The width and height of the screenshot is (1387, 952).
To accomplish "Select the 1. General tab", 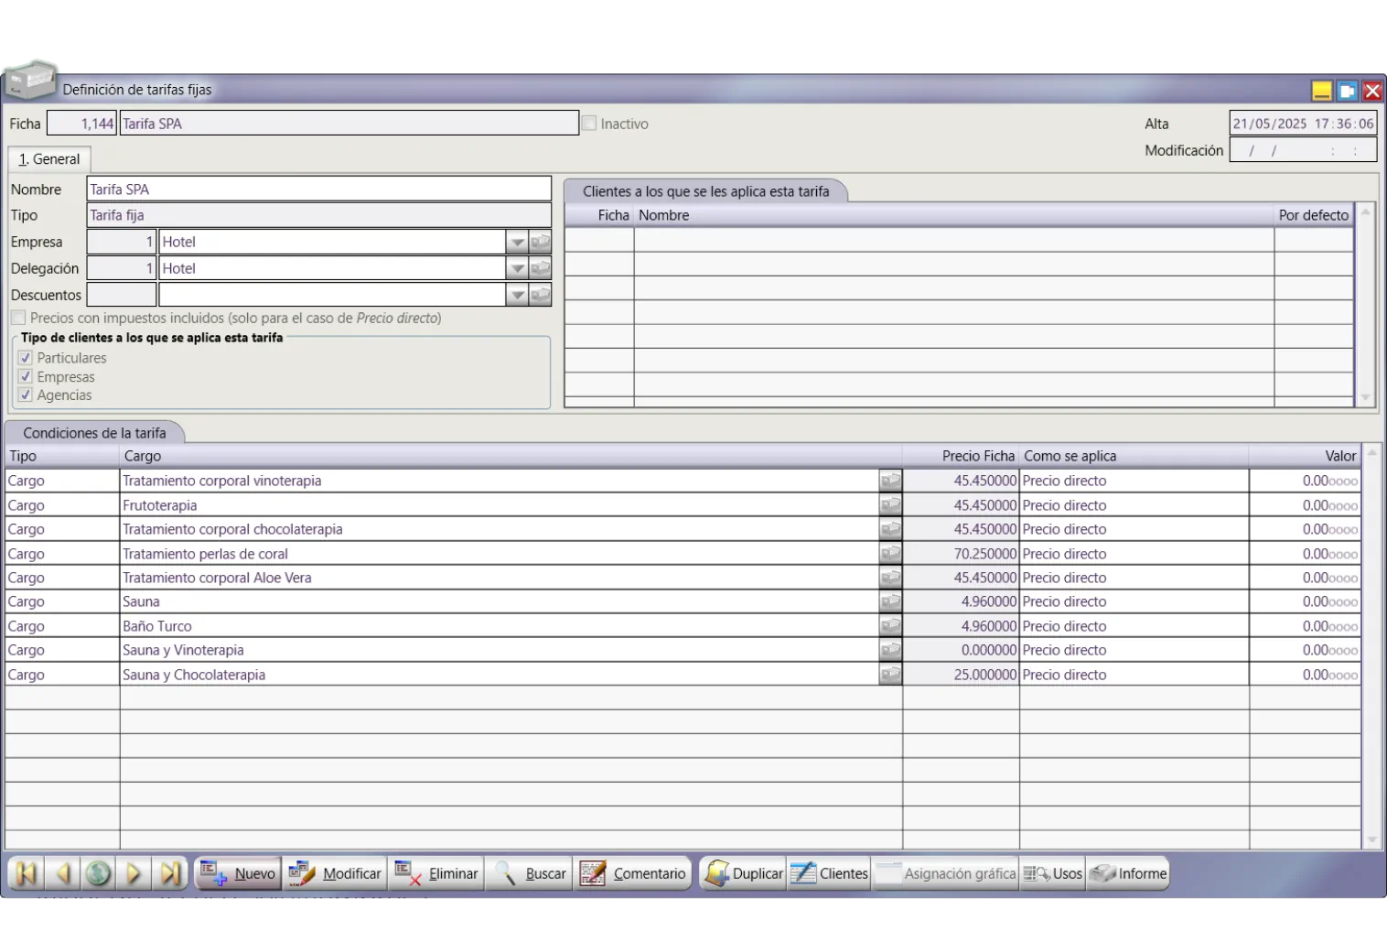I will coord(49,159).
